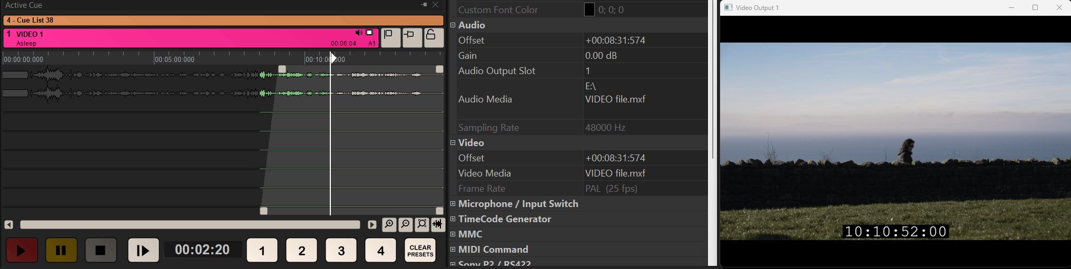
Task: Start playback with the red play button
Action: (22, 250)
